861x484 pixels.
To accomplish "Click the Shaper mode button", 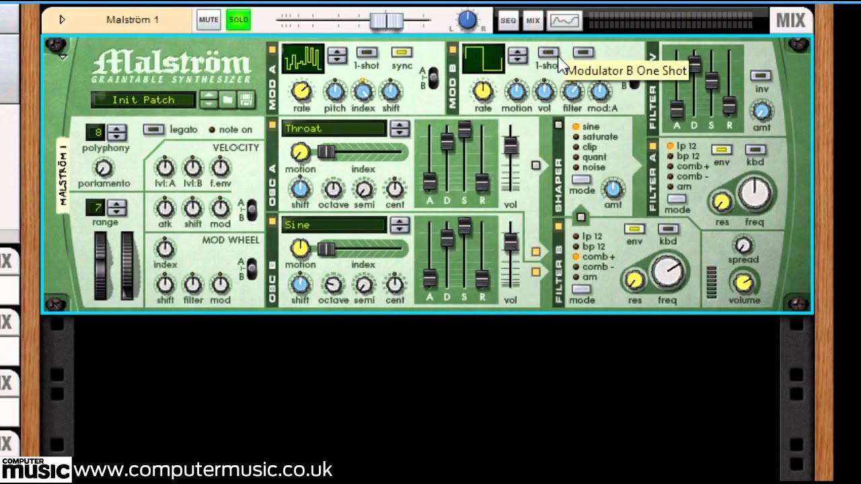I will pyautogui.click(x=581, y=180).
